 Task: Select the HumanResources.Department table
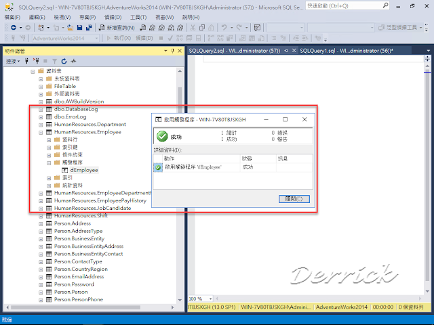(90, 125)
